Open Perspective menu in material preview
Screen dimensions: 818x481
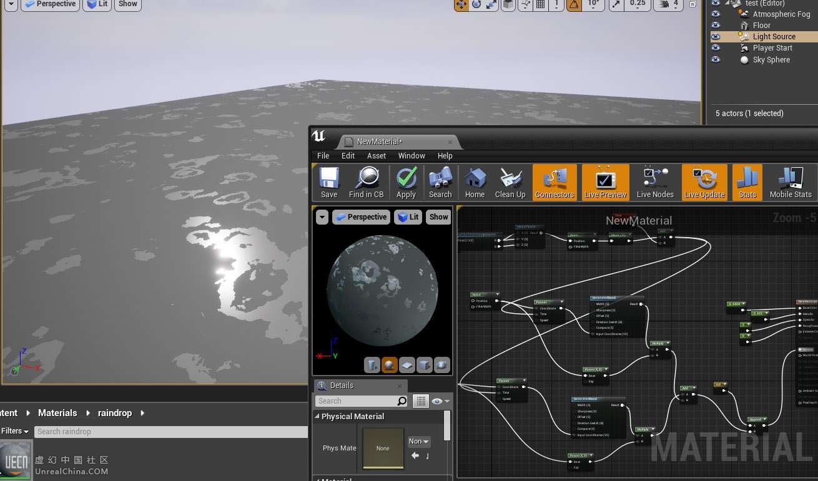pos(361,217)
